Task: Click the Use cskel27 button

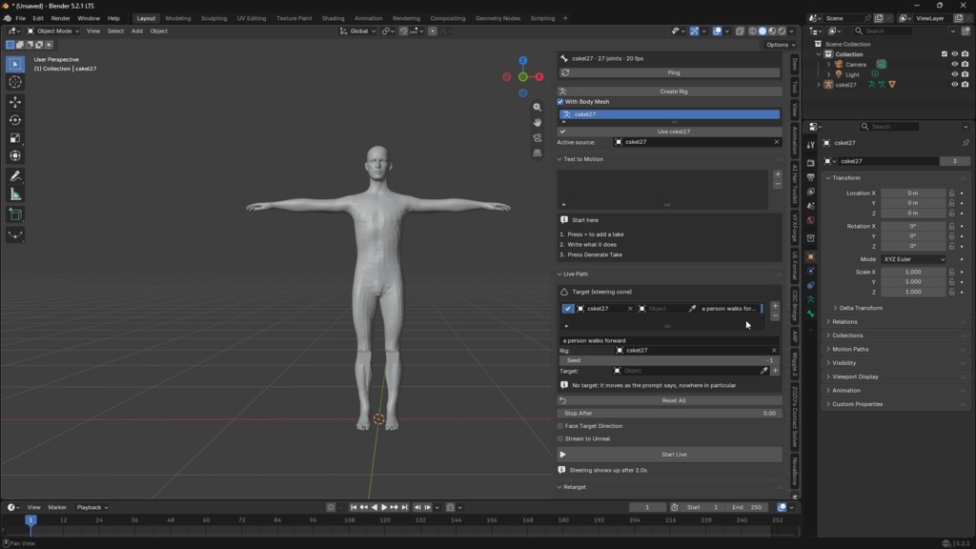Action: (670, 132)
